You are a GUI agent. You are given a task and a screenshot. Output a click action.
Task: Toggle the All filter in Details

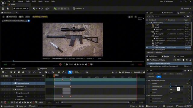click(159, 77)
